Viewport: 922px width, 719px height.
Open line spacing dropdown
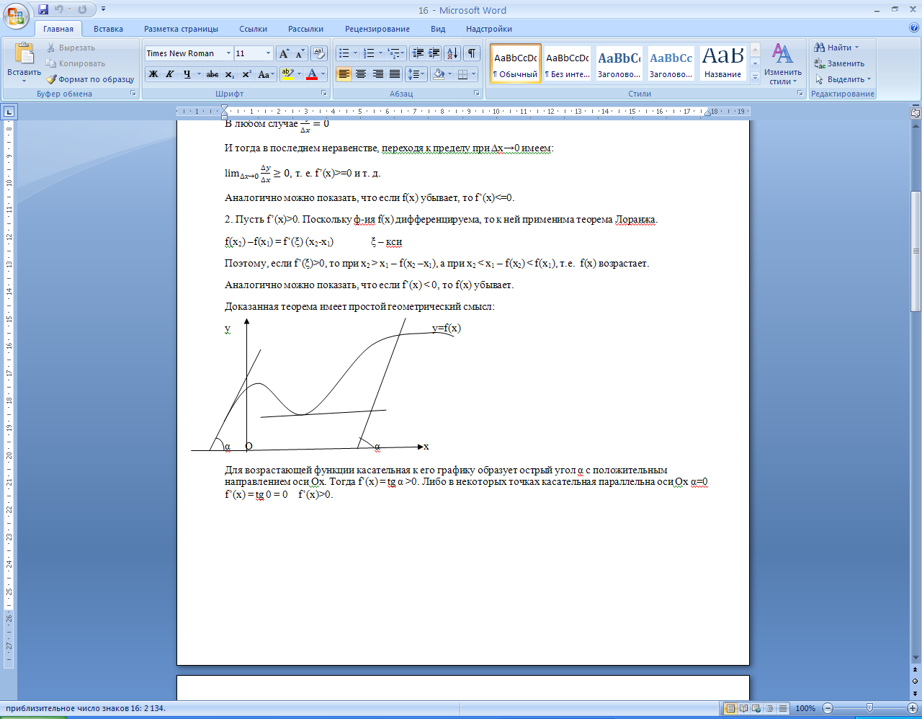pos(416,74)
